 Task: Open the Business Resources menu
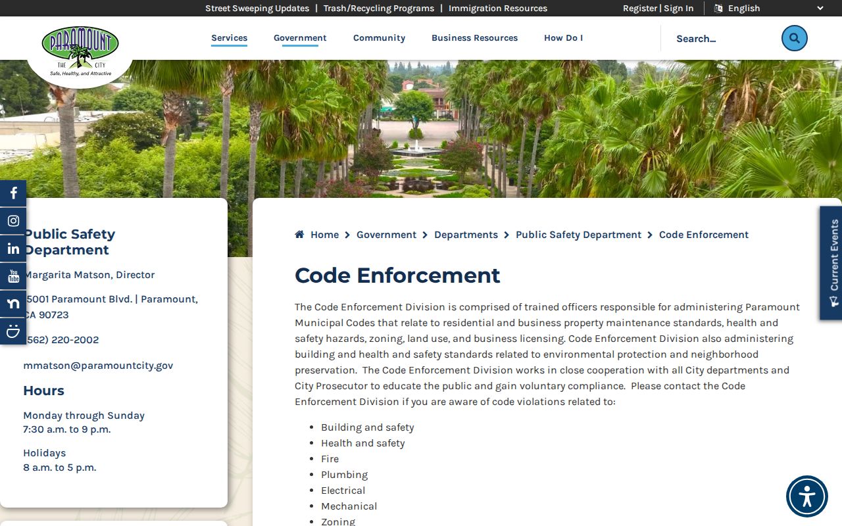click(x=475, y=38)
